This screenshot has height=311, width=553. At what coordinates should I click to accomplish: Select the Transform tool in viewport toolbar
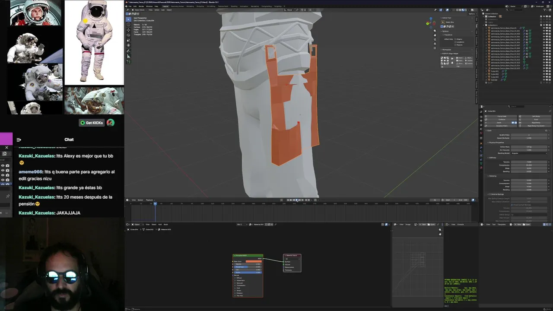[x=128, y=45]
